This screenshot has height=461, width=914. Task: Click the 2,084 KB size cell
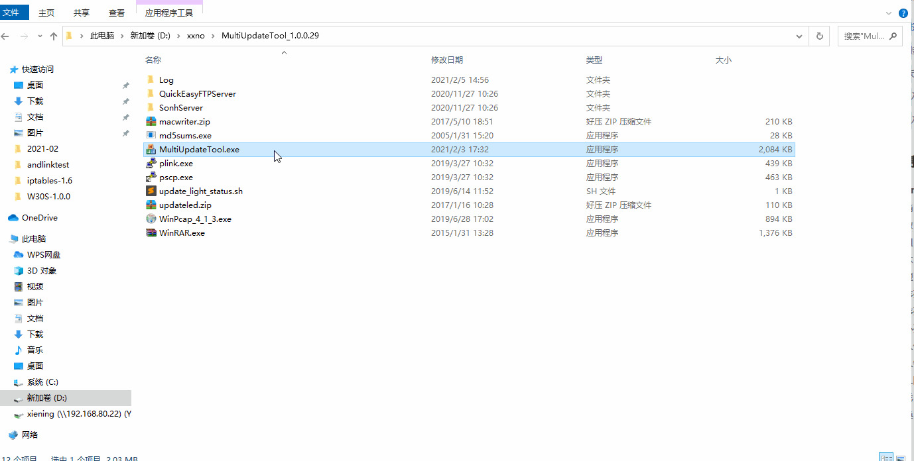coord(775,150)
